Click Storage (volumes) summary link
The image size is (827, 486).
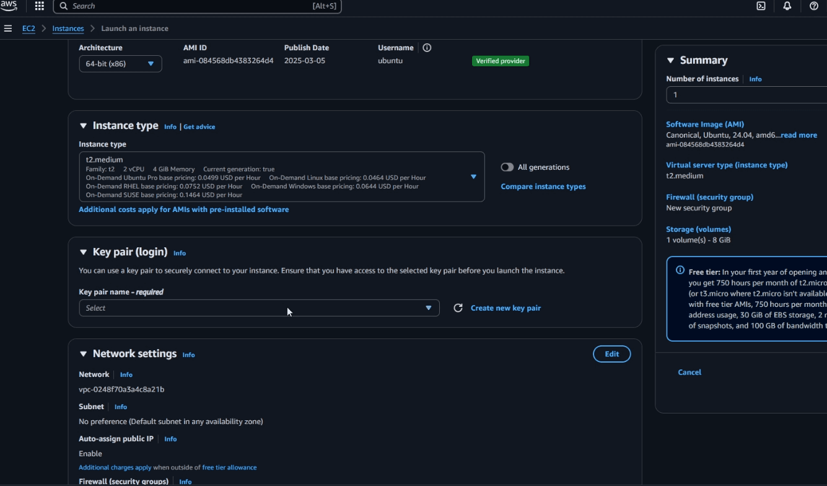[x=698, y=229]
